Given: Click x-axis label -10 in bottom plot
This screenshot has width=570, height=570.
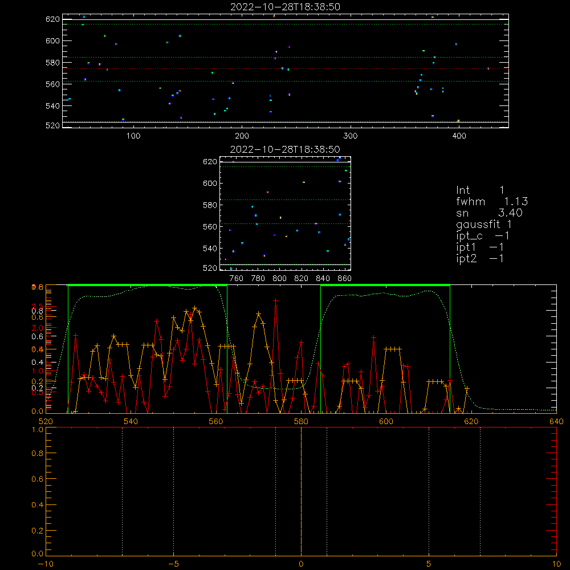Looking at the screenshot, I should point(46,564).
